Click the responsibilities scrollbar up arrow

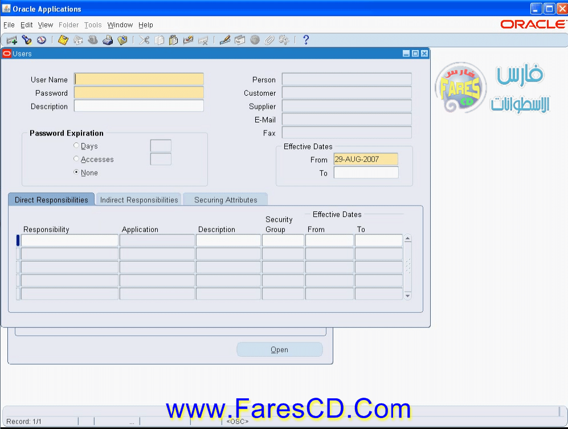point(407,238)
